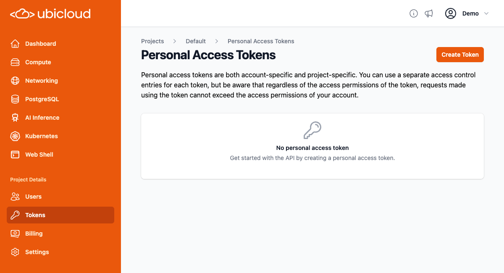Select the Kubernetes wheel icon
The height and width of the screenshot is (273, 504).
(x=15, y=136)
